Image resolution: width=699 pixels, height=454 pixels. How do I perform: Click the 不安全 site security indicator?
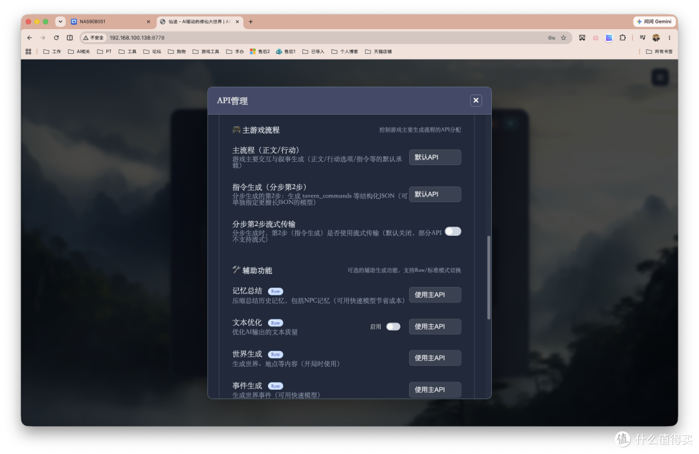click(93, 38)
